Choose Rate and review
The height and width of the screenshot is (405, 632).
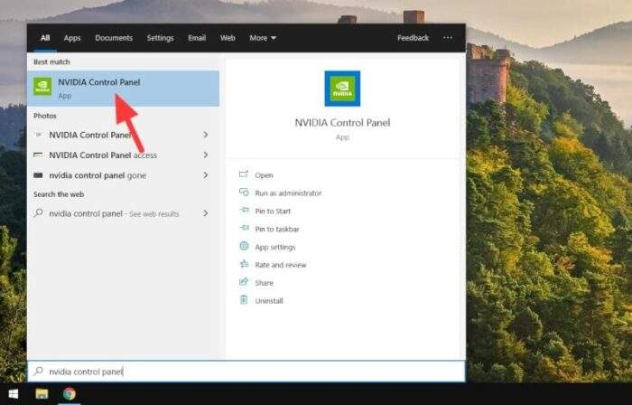(x=281, y=265)
